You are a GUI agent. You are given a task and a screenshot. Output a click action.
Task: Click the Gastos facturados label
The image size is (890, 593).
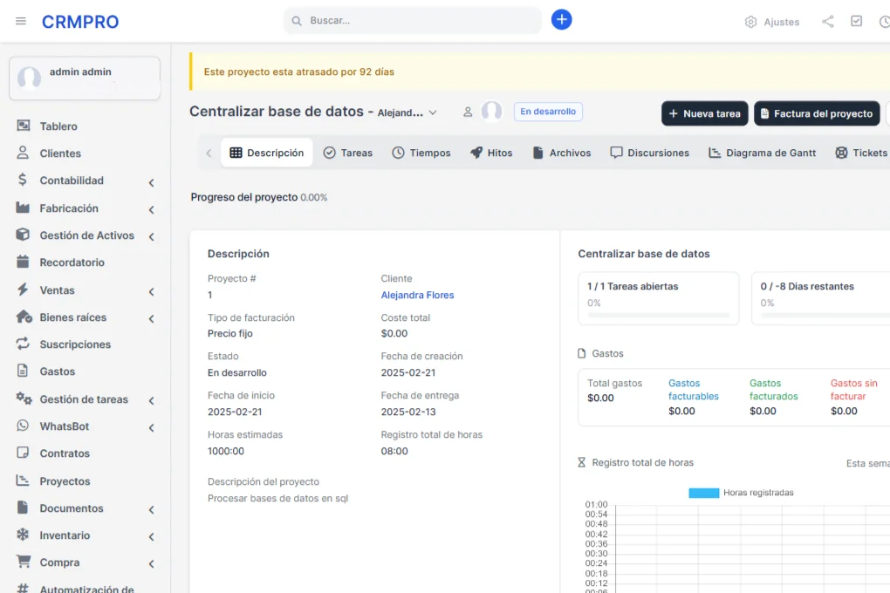coord(774,390)
